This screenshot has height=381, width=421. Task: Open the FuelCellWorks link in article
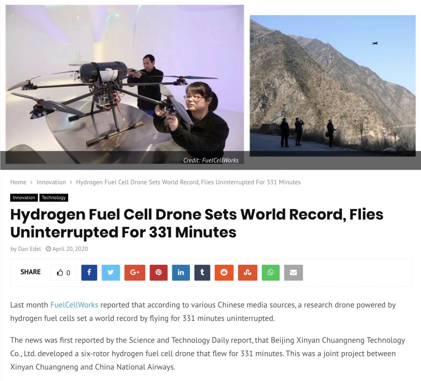coord(74,305)
